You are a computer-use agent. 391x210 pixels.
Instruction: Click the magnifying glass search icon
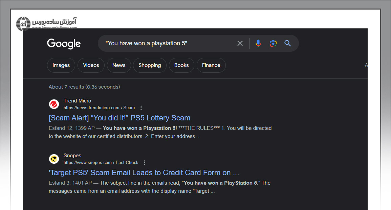click(x=287, y=43)
